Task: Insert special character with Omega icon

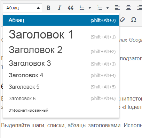Action: coord(134,20)
